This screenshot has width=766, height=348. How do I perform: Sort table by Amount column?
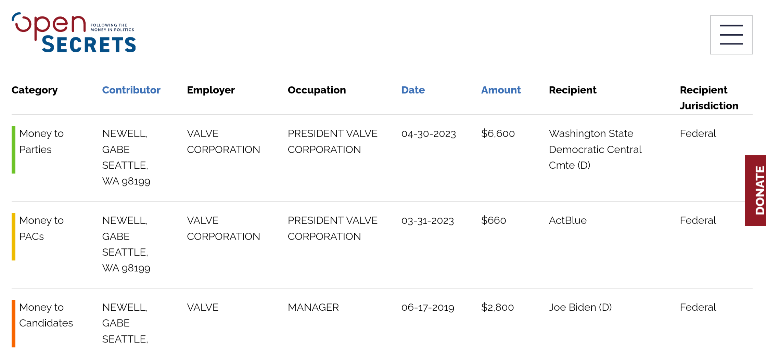(501, 90)
